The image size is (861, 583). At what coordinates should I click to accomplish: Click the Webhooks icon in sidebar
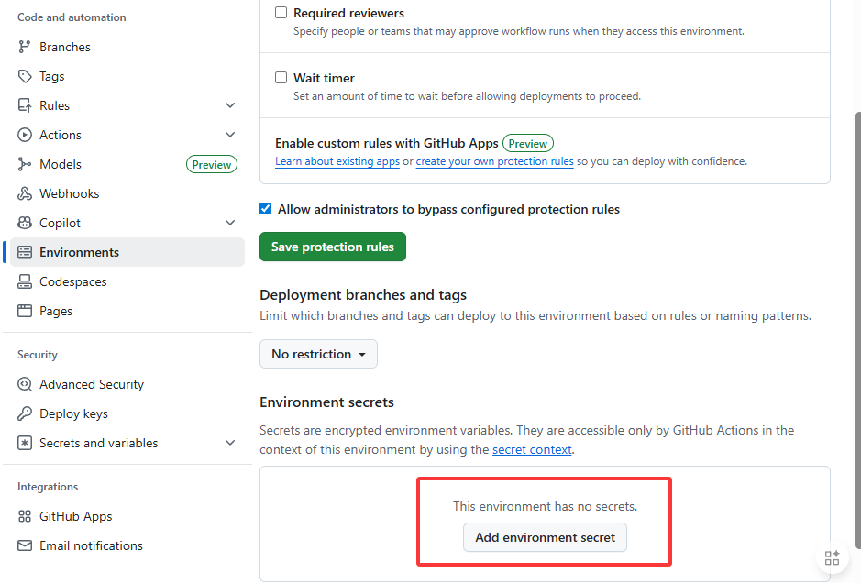coord(24,193)
